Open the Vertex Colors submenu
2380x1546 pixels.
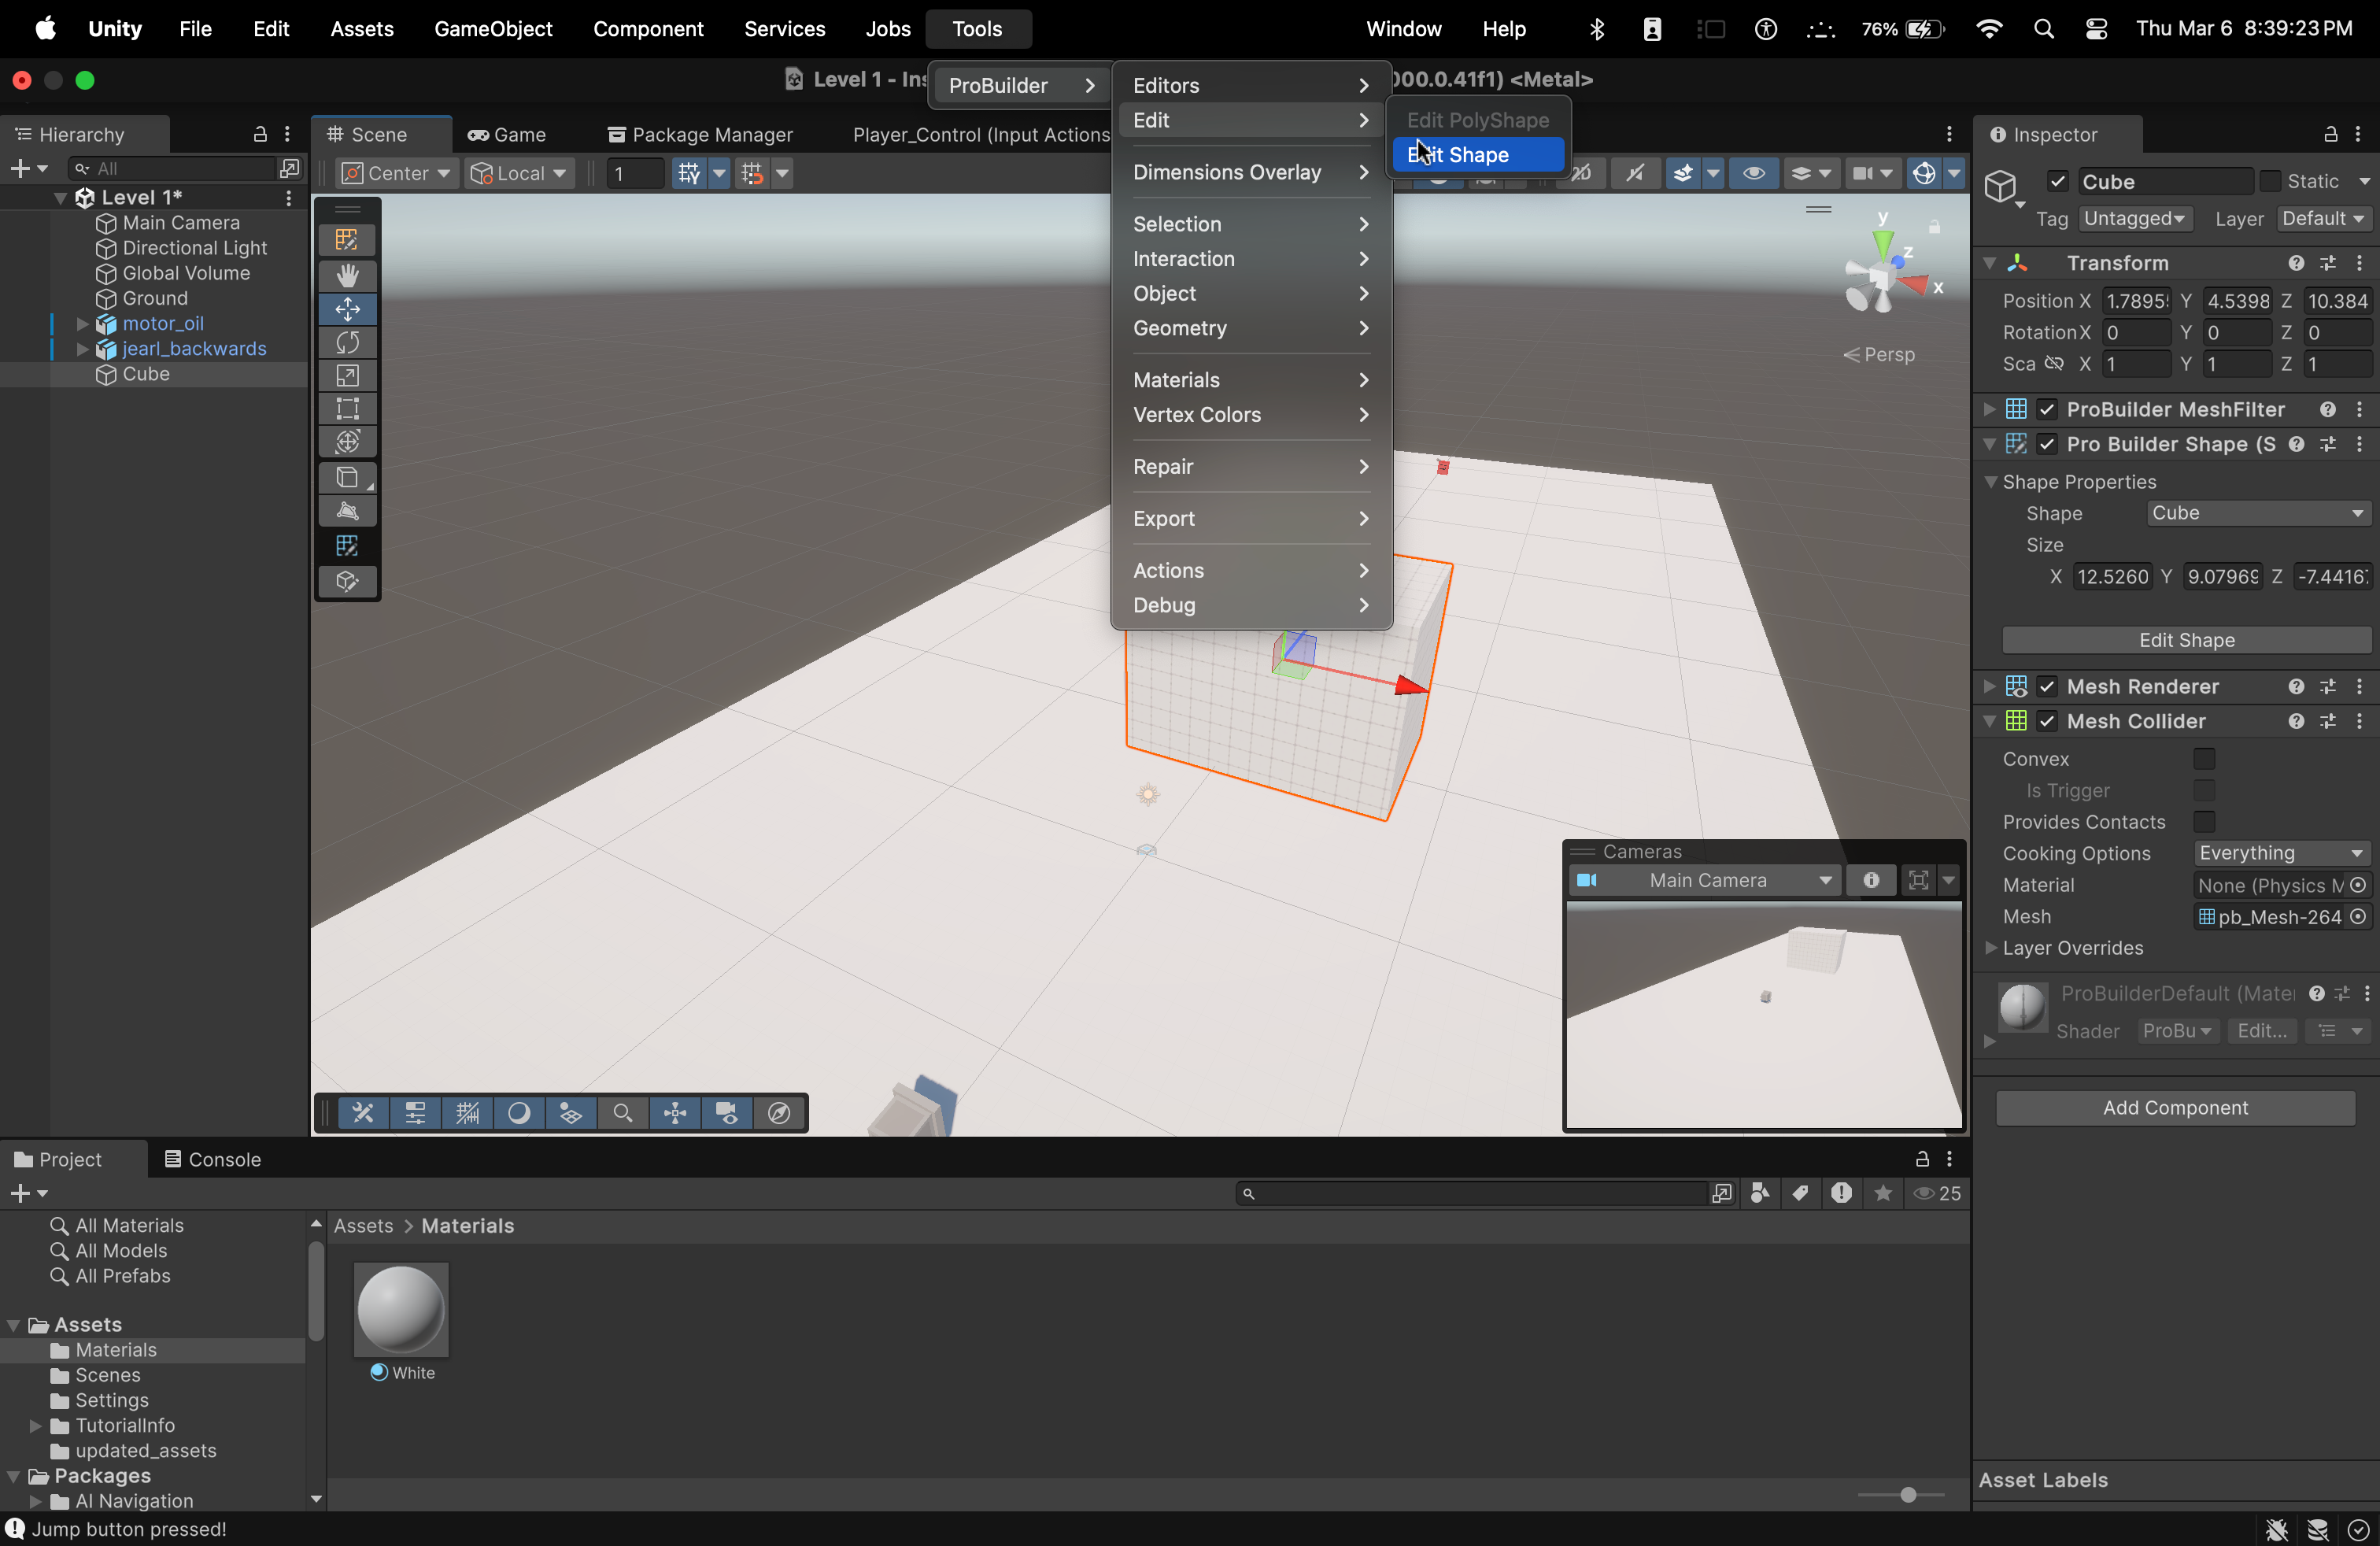coord(1251,414)
